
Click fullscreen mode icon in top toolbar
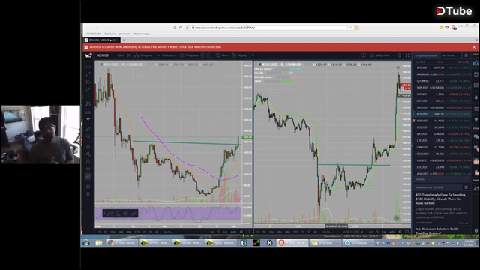click(x=407, y=55)
